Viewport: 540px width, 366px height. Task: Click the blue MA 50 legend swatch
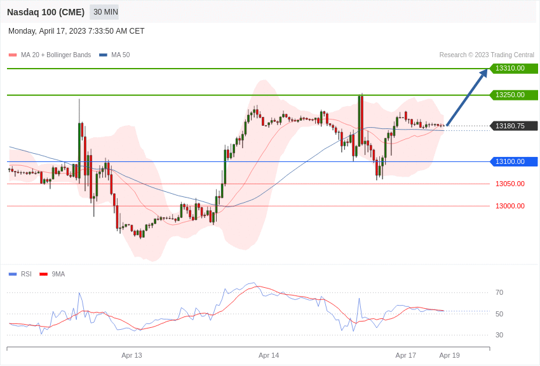pyautogui.click(x=103, y=55)
